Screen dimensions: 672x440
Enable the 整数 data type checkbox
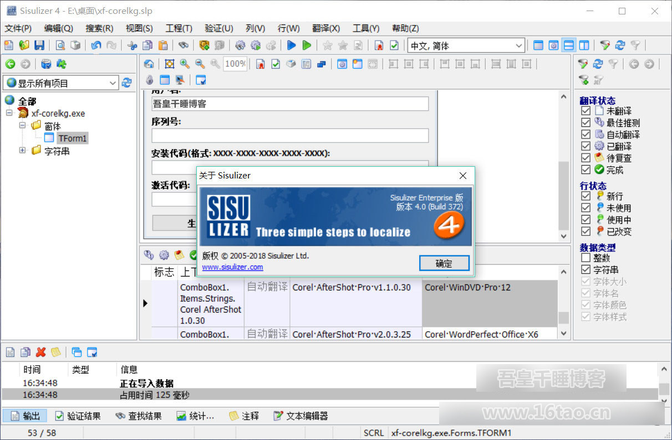click(x=586, y=258)
